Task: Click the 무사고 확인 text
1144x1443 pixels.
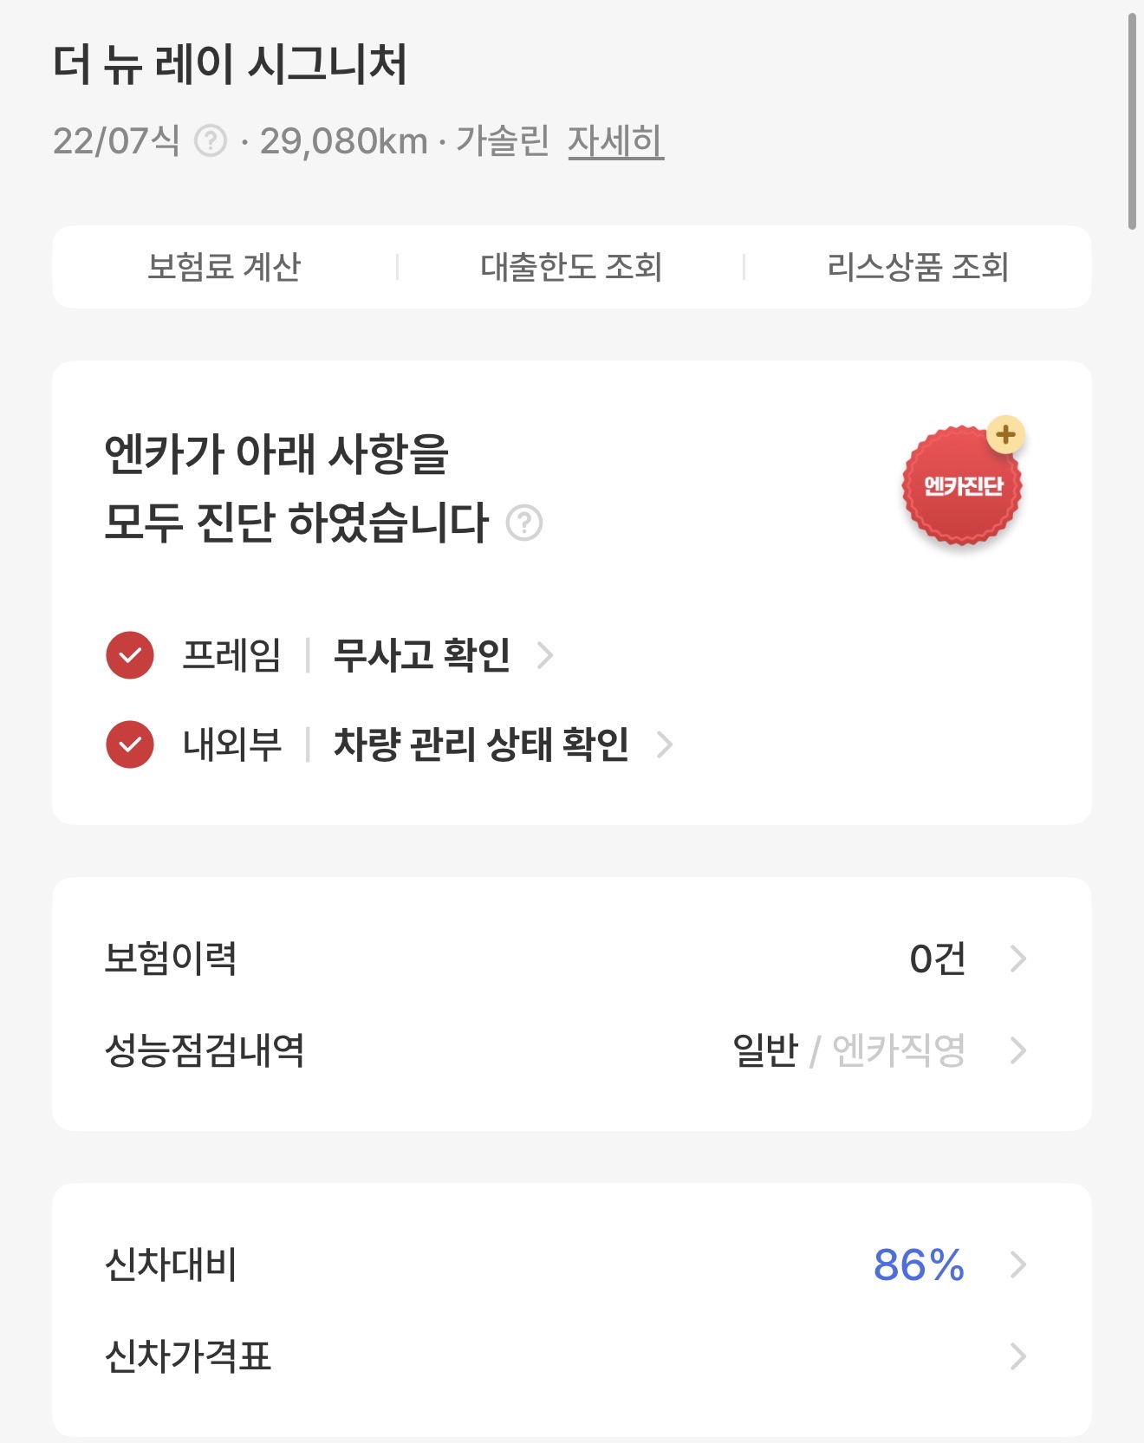Action: coord(422,655)
